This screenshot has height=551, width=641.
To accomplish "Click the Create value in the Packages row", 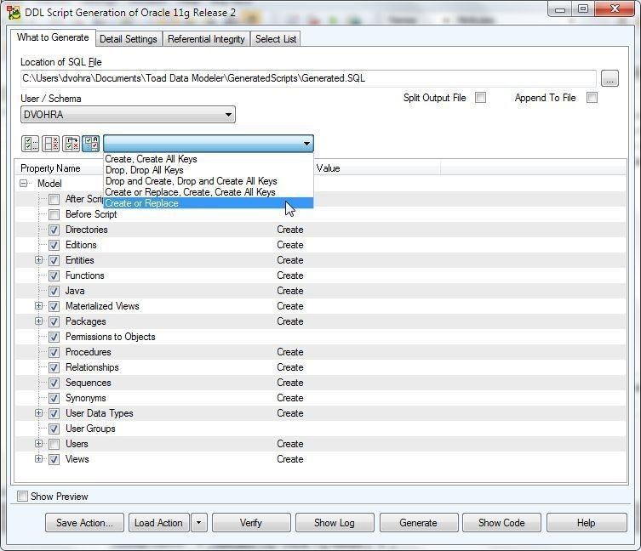I will [x=290, y=321].
